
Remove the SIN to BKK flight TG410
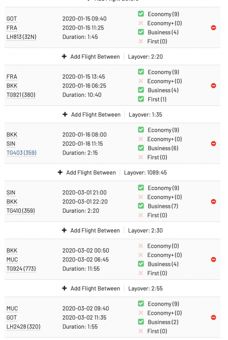coord(213,202)
